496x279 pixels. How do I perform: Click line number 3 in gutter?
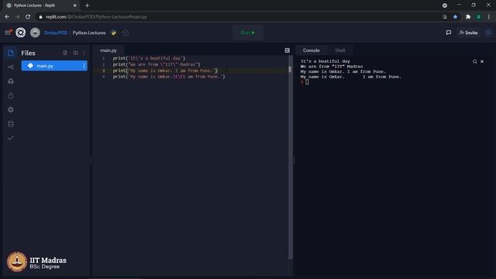point(103,71)
